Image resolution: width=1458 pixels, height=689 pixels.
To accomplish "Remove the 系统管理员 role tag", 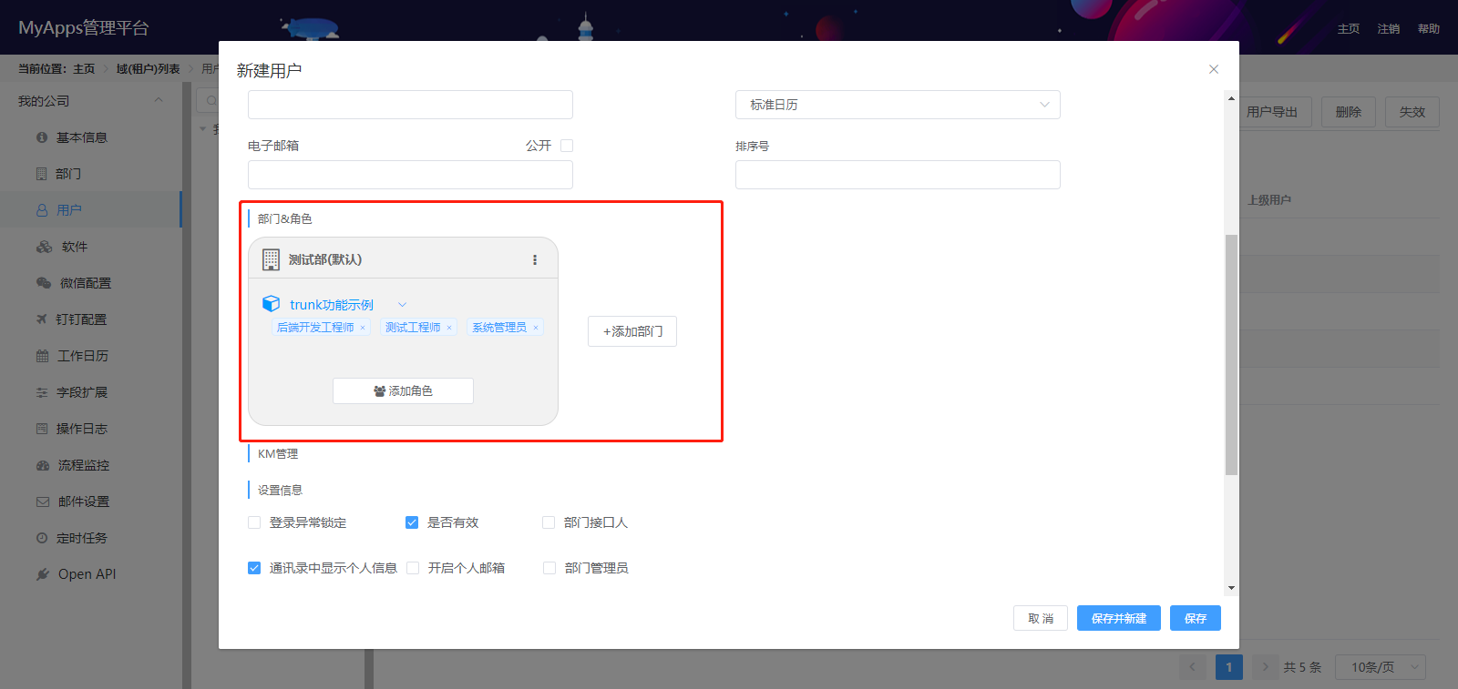I will pyautogui.click(x=536, y=328).
